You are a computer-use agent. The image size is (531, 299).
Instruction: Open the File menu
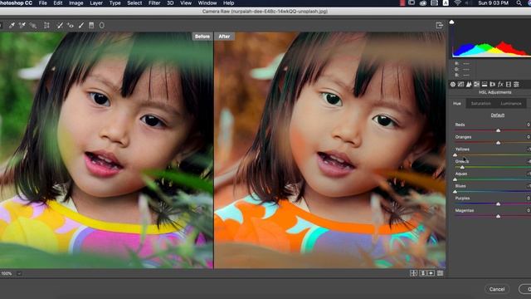coord(43,3)
